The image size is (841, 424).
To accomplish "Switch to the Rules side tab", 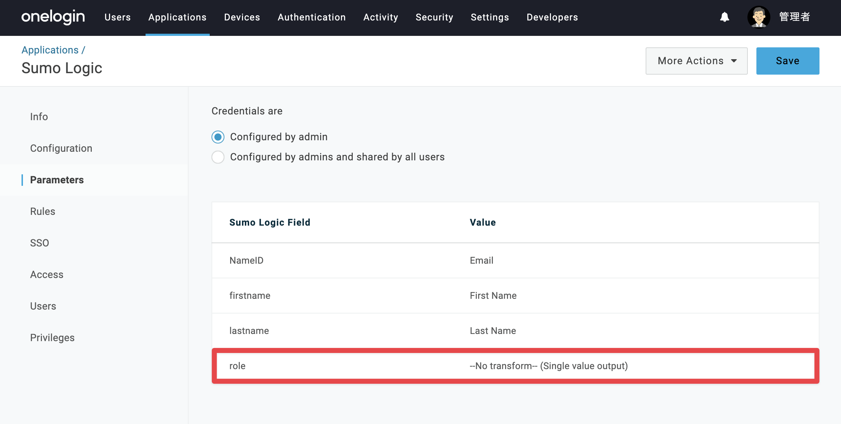I will pos(43,212).
